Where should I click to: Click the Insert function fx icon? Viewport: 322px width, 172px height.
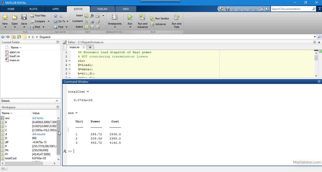pyautogui.click(x=92, y=15)
